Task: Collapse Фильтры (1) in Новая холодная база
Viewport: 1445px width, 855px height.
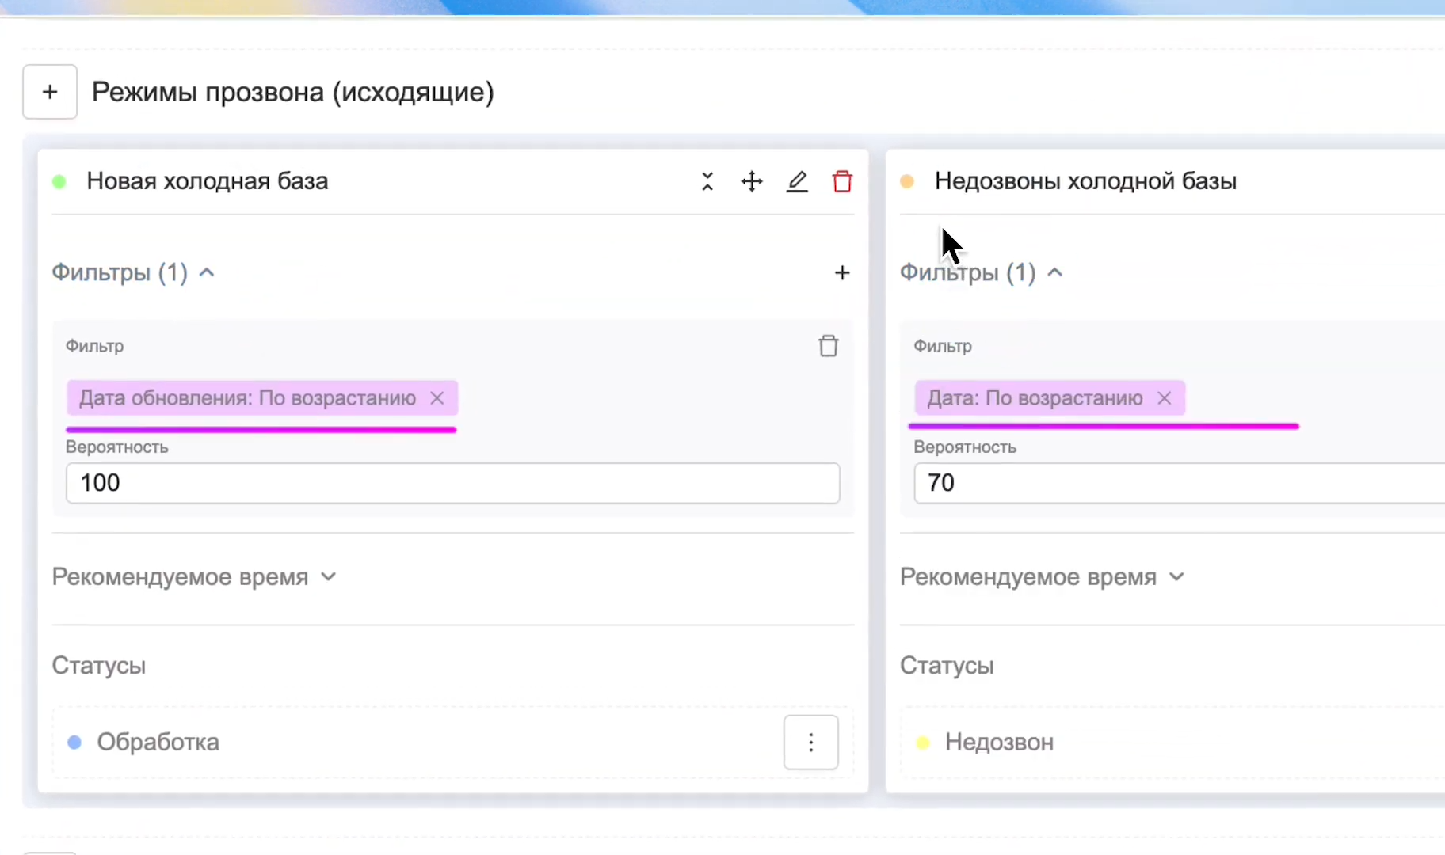Action: click(133, 272)
